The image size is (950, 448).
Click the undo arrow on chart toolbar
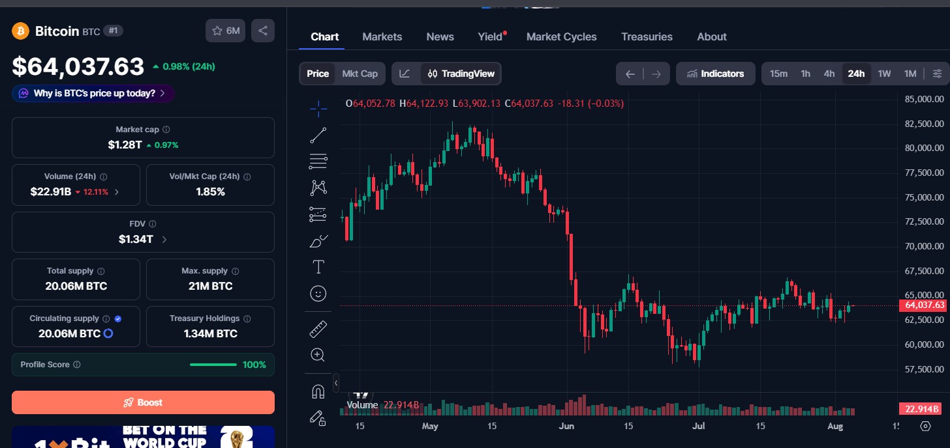pos(630,74)
